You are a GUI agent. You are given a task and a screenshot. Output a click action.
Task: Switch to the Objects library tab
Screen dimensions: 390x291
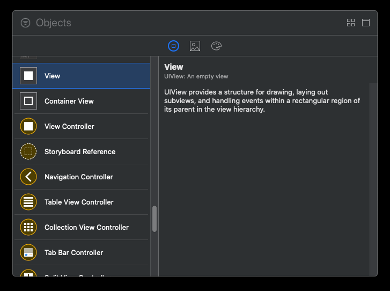click(173, 46)
